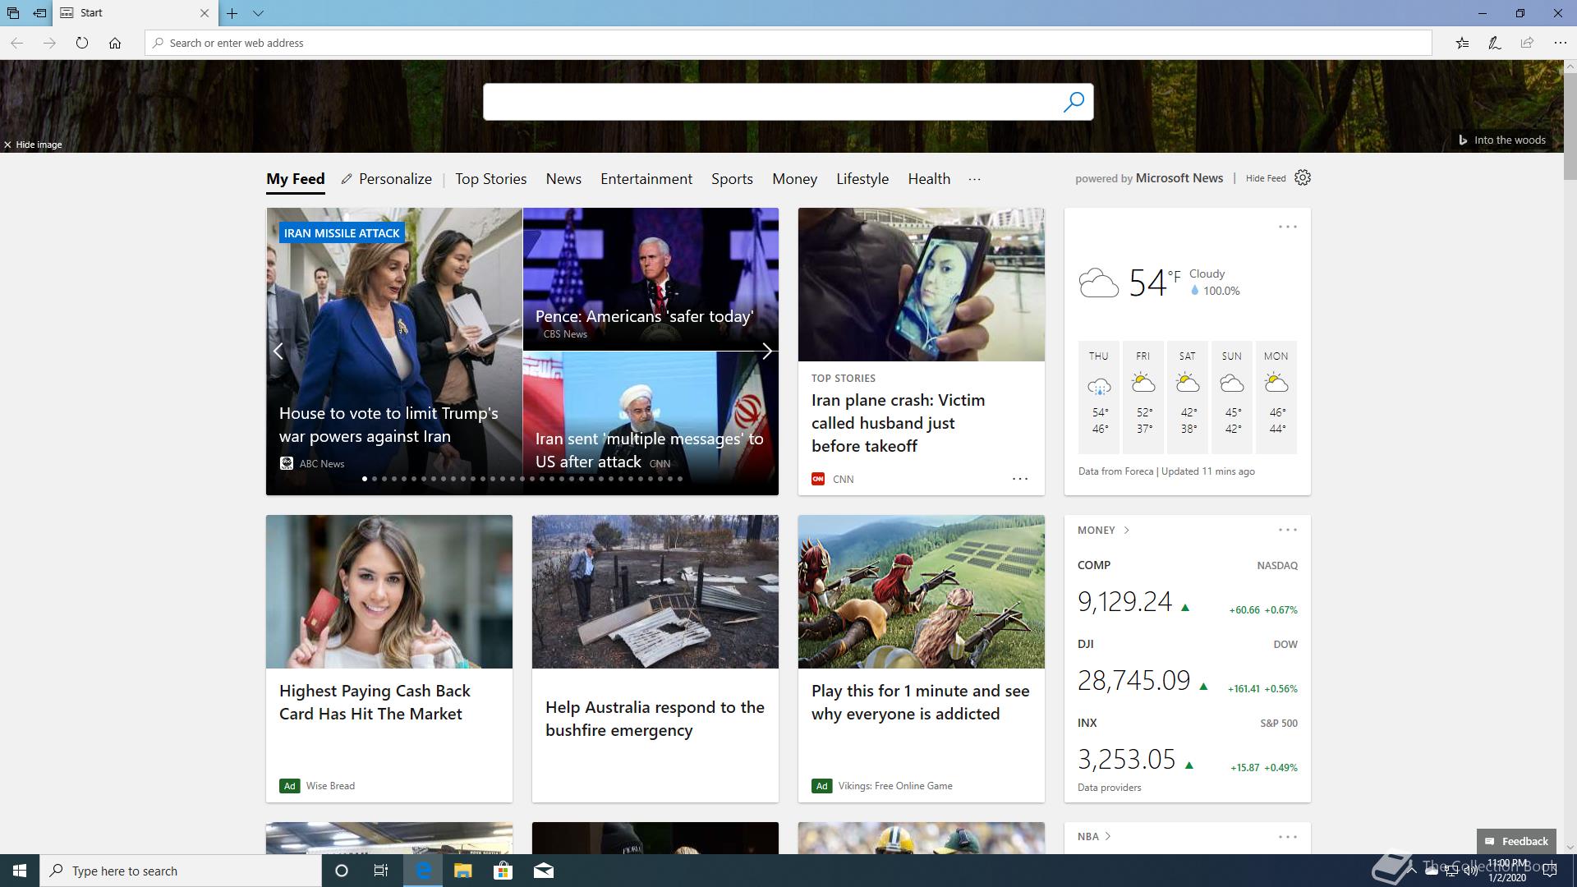The image size is (1577, 887).
Task: Select THU forecast column
Action: point(1099,397)
